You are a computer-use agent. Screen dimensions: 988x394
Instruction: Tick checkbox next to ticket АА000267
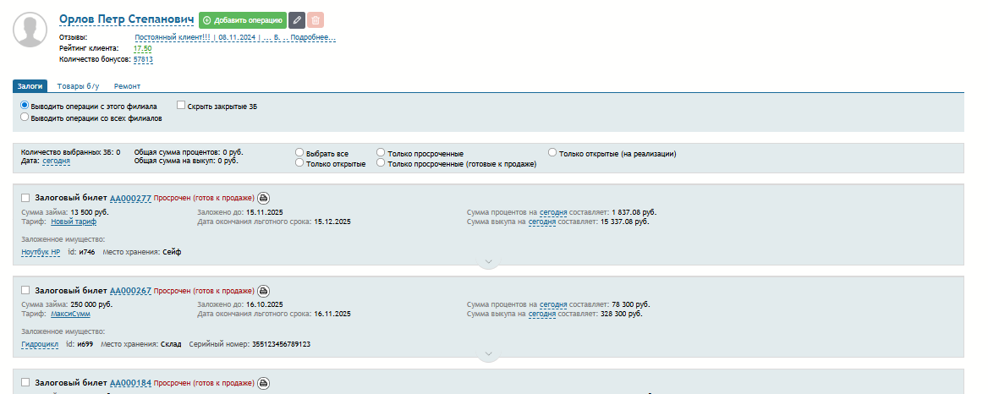pos(25,290)
